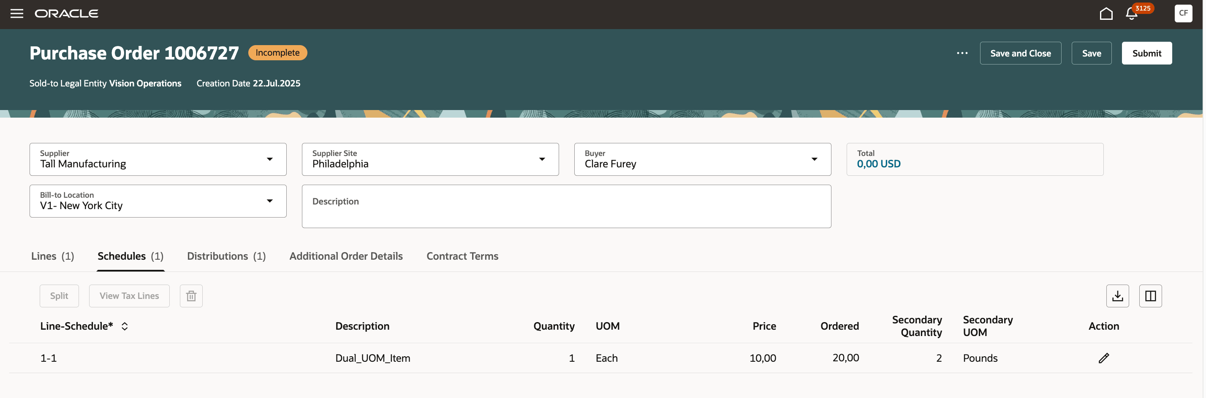
Task: Open the Contract Terms tab
Action: [462, 256]
